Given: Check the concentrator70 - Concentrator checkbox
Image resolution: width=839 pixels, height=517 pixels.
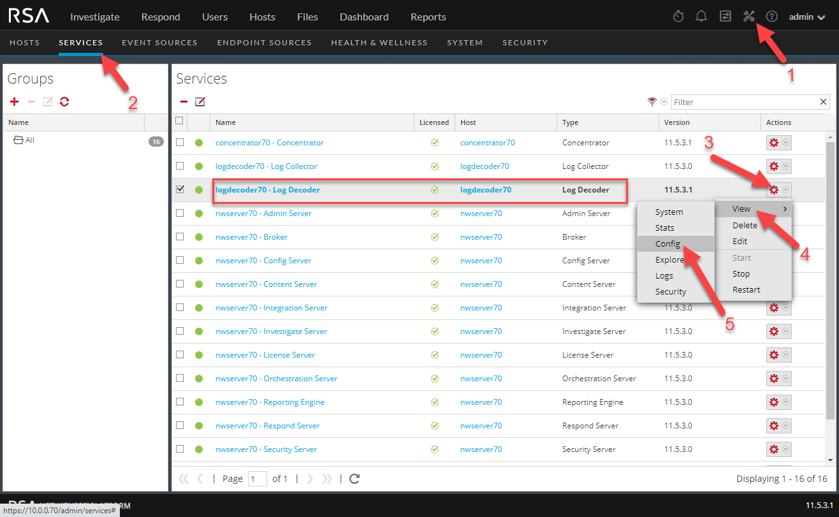Looking at the screenshot, I should point(180,142).
